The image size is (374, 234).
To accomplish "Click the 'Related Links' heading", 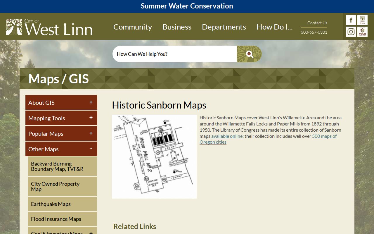I will tap(135, 226).
